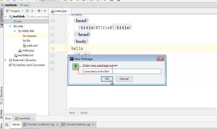Click the orange classes folder icon

point(24,36)
